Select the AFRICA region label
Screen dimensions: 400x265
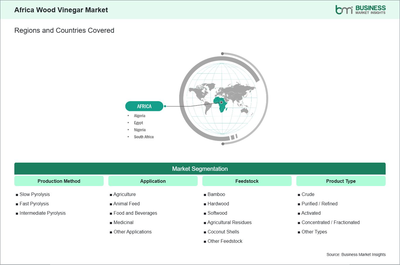coord(144,106)
